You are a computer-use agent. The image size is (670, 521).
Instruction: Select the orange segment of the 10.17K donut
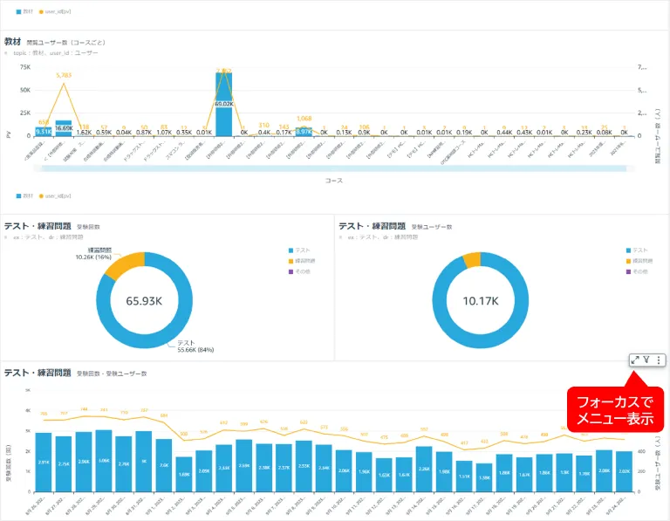[x=472, y=260]
